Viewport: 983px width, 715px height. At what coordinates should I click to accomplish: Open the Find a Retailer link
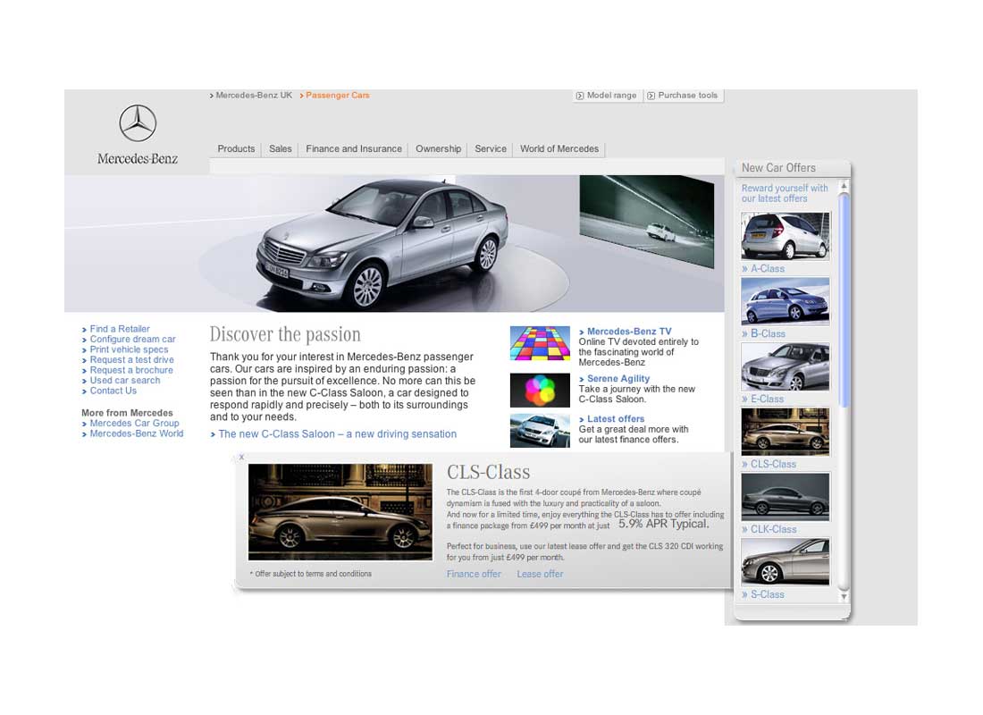pyautogui.click(x=120, y=329)
